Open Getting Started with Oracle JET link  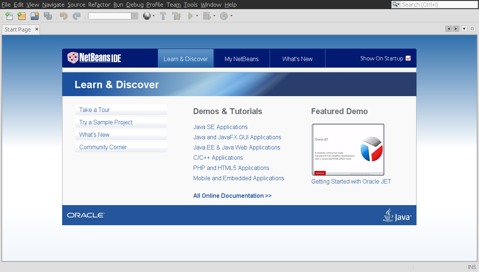pos(351,181)
